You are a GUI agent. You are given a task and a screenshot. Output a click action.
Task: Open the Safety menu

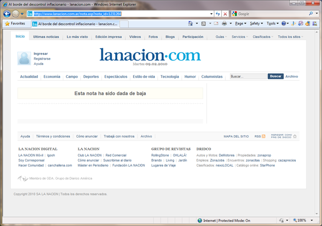click(256, 24)
